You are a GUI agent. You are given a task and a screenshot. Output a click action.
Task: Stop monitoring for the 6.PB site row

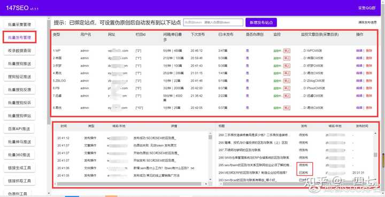tap(287, 88)
